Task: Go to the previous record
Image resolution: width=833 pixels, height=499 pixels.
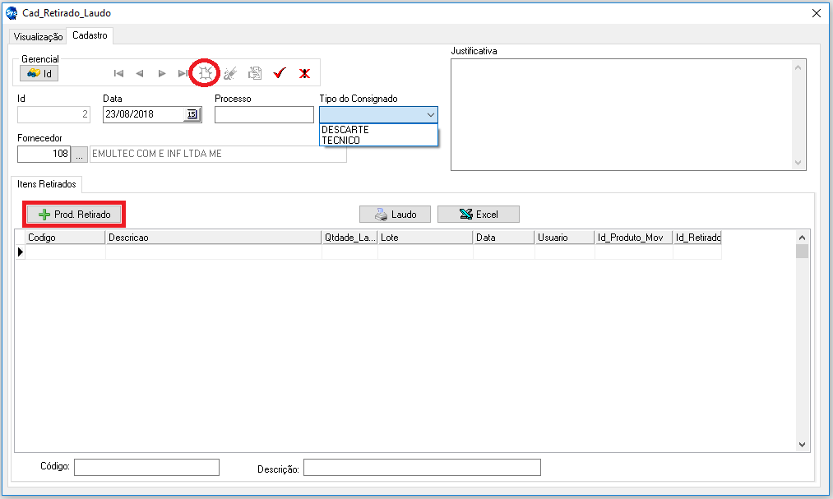Action: point(140,73)
